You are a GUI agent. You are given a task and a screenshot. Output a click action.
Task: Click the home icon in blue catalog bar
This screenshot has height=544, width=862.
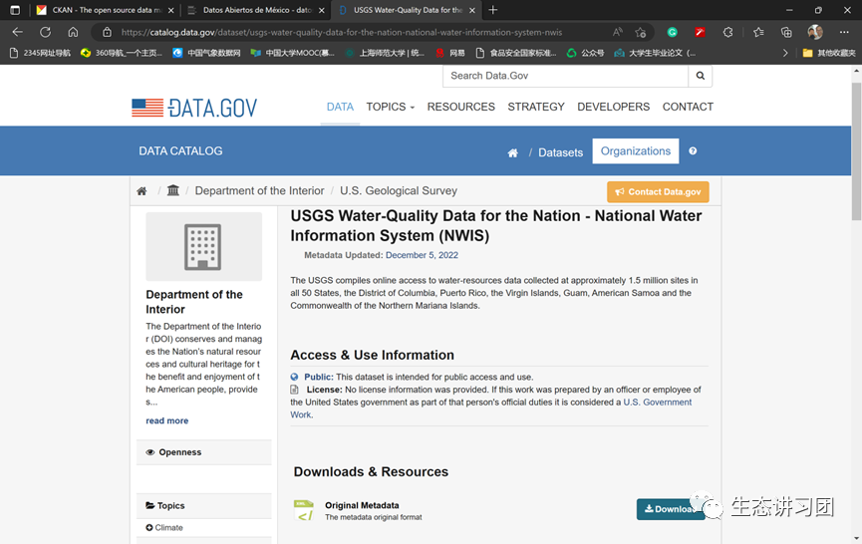(512, 152)
